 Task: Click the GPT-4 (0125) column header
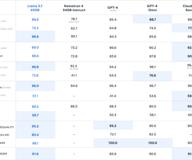[113, 9]
